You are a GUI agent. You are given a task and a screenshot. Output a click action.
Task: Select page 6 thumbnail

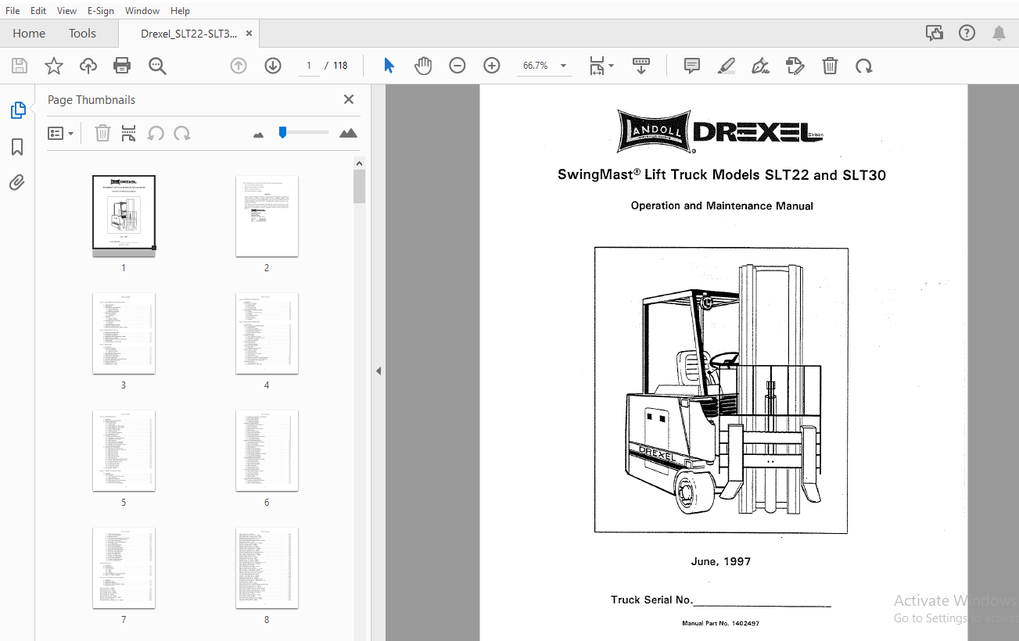coord(267,450)
